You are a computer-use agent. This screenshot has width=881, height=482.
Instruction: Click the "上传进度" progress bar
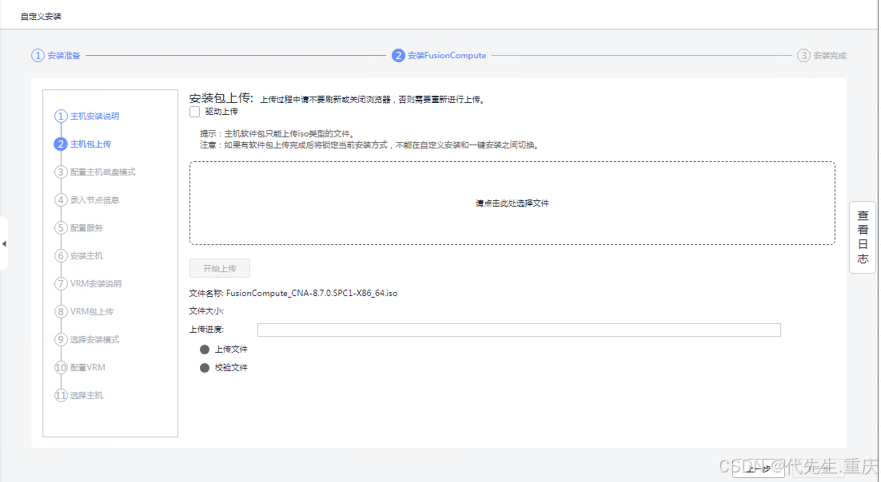(519, 330)
